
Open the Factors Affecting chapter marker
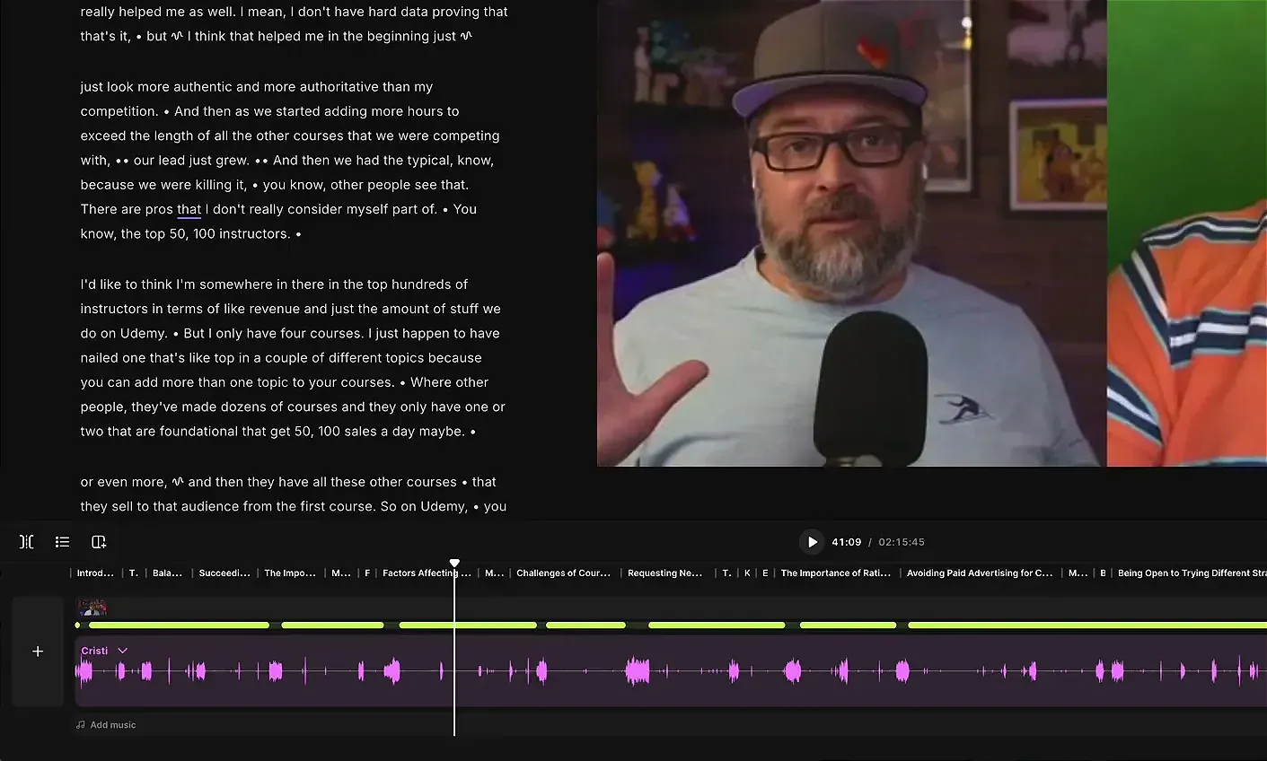coord(427,573)
